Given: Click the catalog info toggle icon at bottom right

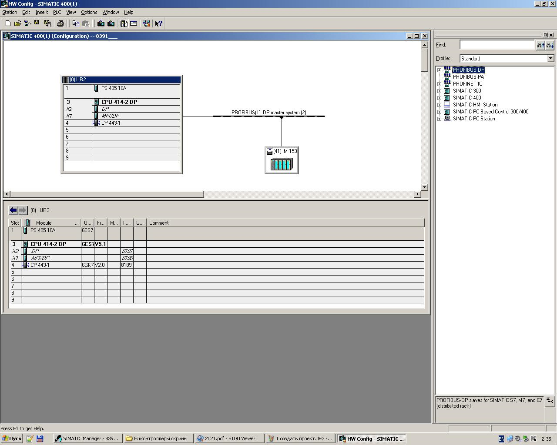Looking at the screenshot, I should (x=550, y=401).
